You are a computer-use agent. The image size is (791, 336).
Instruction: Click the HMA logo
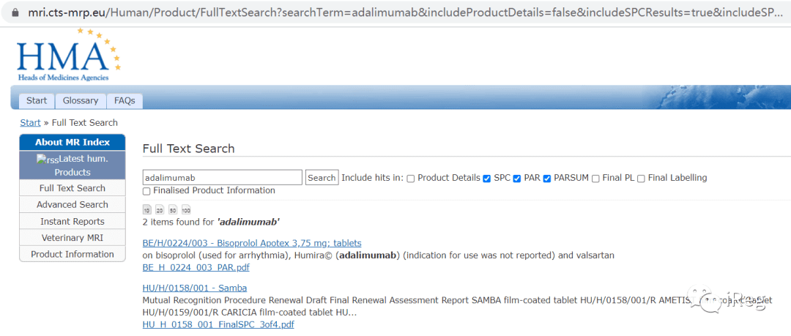[69, 55]
